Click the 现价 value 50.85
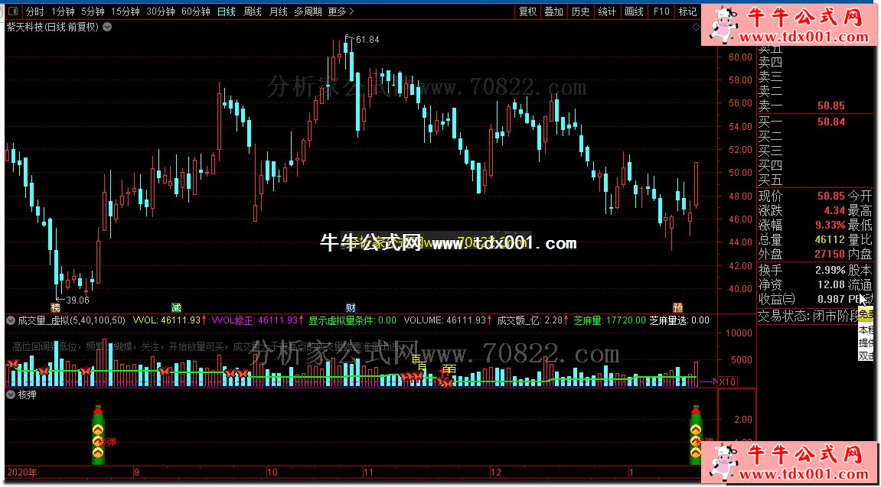The width and height of the screenshot is (881, 487). [831, 196]
